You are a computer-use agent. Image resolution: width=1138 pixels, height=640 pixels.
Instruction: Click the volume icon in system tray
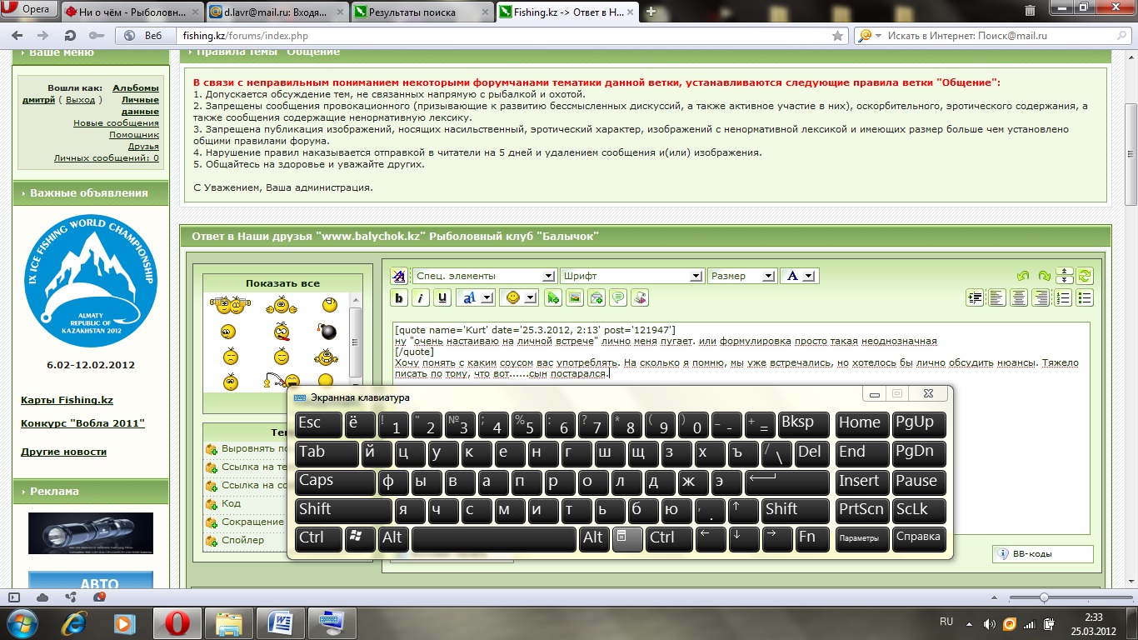[x=989, y=623]
